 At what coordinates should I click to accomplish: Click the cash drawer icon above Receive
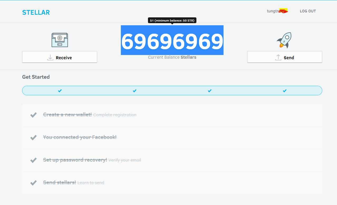[60, 40]
